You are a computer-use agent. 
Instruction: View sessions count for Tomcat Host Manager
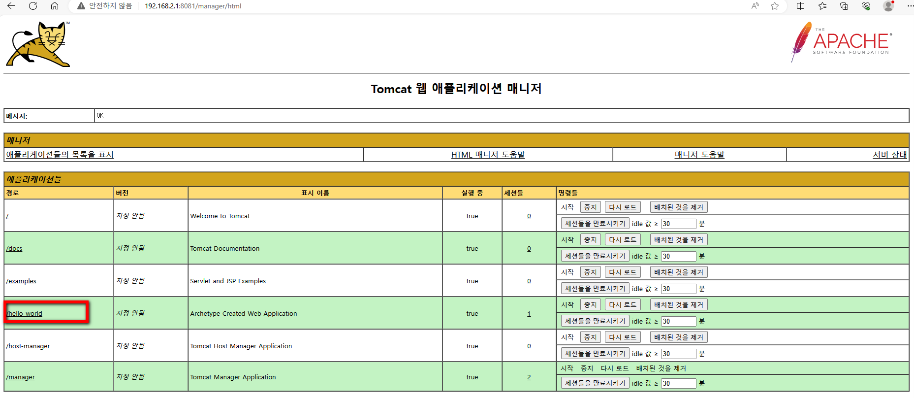pos(529,346)
